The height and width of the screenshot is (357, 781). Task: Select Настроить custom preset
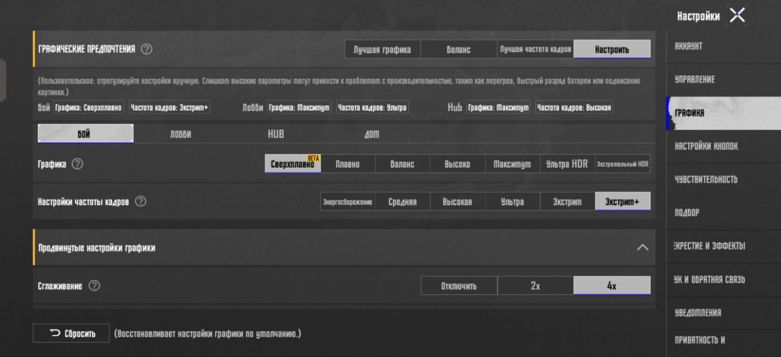pos(612,49)
